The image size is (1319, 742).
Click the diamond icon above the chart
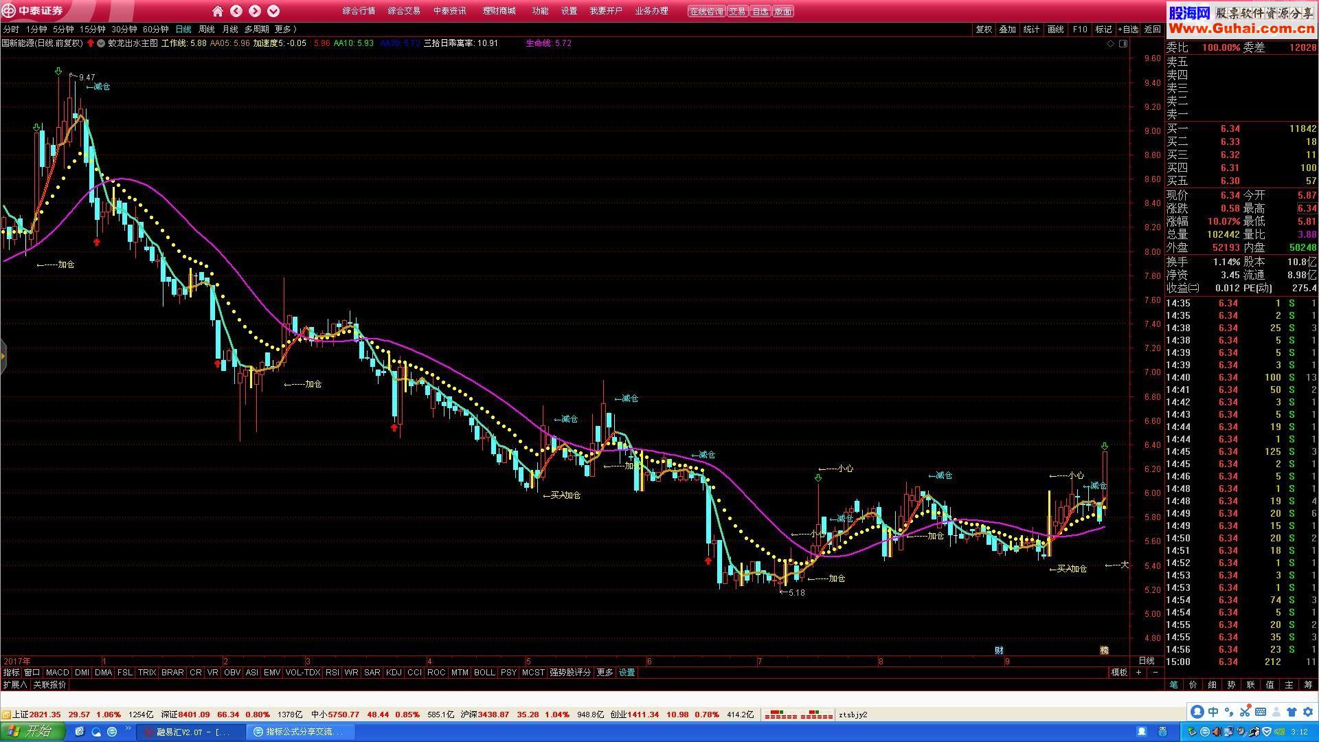(1110, 43)
